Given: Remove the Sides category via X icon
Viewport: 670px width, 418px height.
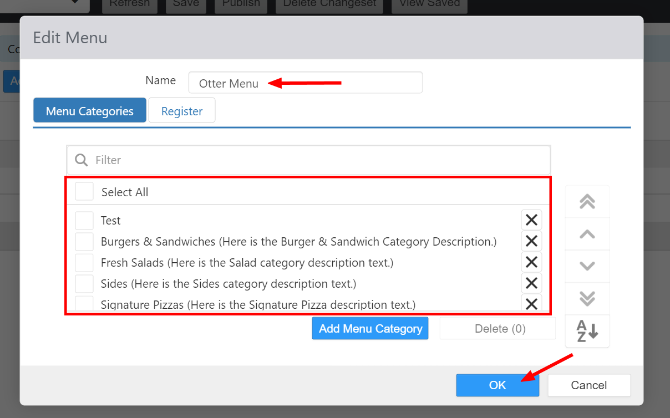Looking at the screenshot, I should pyautogui.click(x=531, y=283).
